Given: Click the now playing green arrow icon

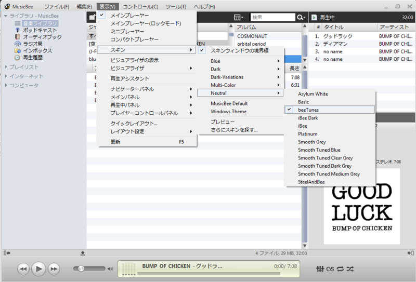Looking at the screenshot, I should point(314,18).
